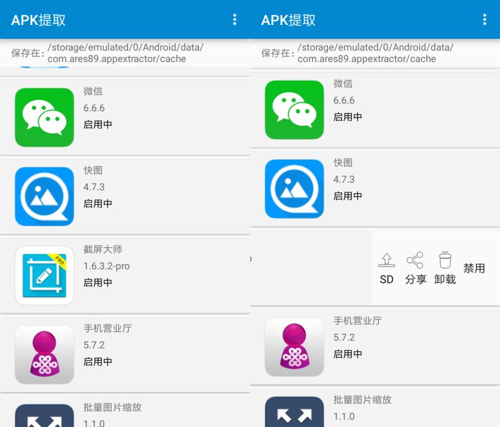
Task: Tap the save path text in the left screen
Action: (126, 53)
